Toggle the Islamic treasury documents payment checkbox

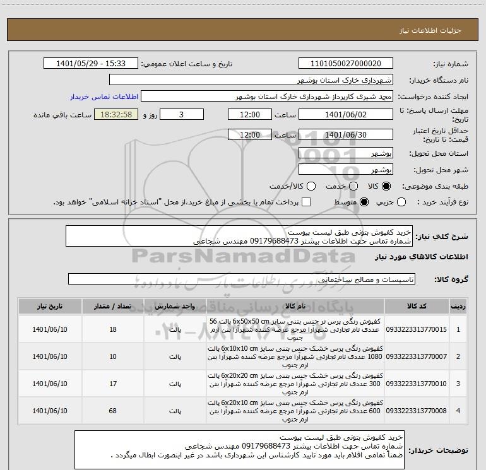click(306, 202)
